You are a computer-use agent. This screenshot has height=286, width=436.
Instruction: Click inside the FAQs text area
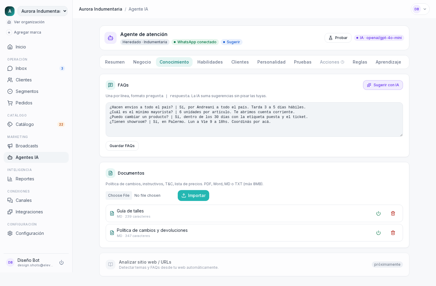(x=254, y=120)
